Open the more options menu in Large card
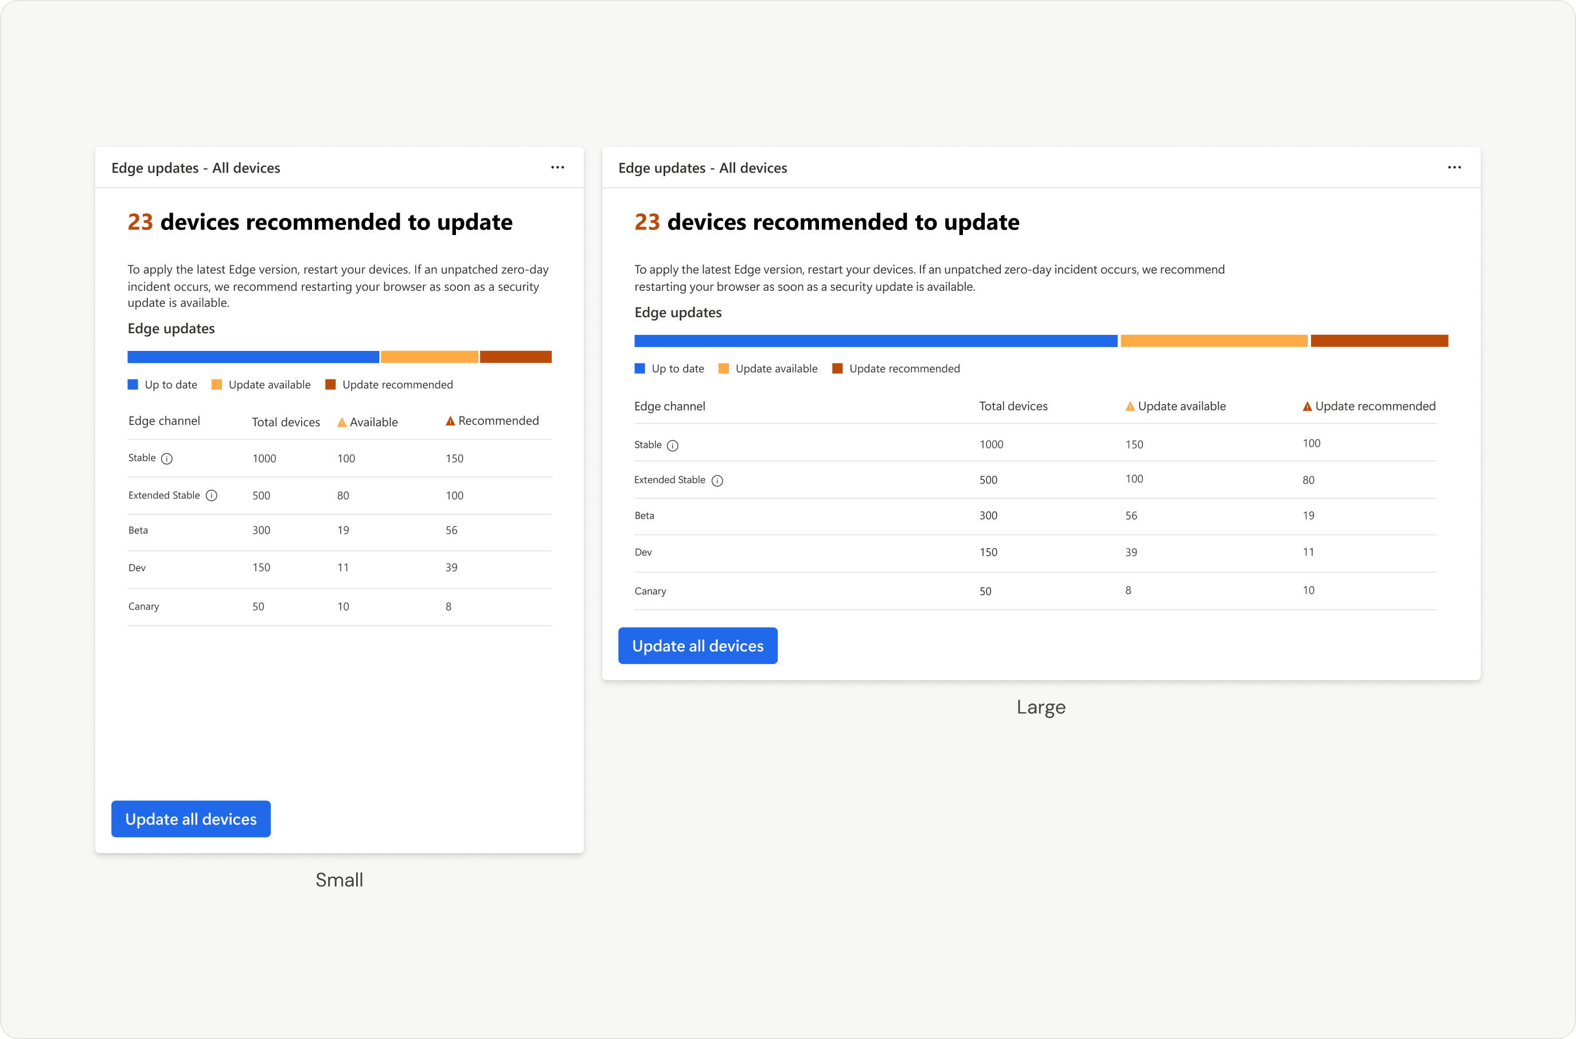The height and width of the screenshot is (1039, 1576). pos(1454,167)
